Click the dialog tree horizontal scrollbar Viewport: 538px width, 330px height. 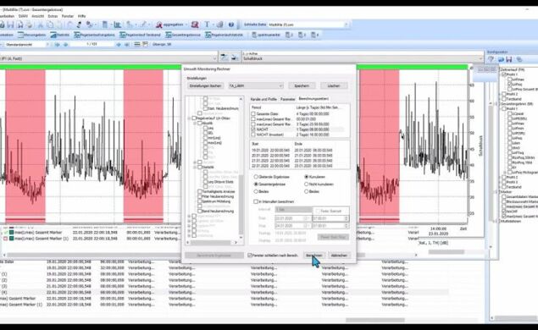point(212,242)
